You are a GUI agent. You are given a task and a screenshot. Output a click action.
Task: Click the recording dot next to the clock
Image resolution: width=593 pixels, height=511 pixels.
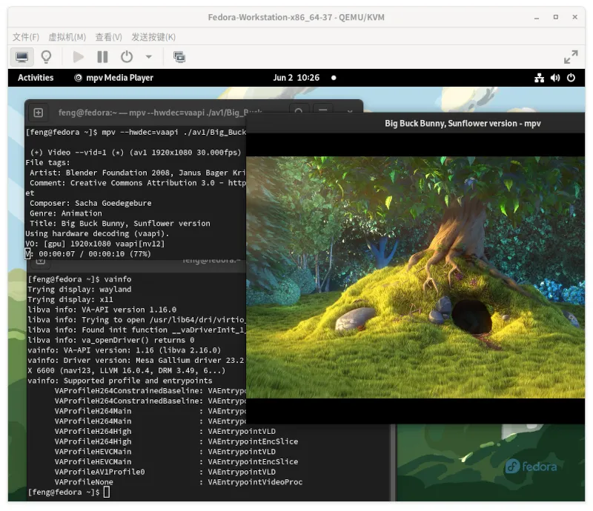334,78
